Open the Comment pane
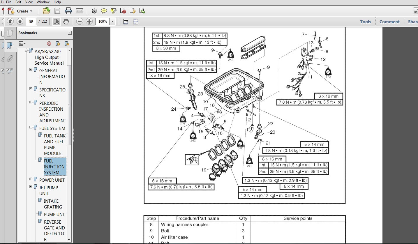 pyautogui.click(x=389, y=22)
